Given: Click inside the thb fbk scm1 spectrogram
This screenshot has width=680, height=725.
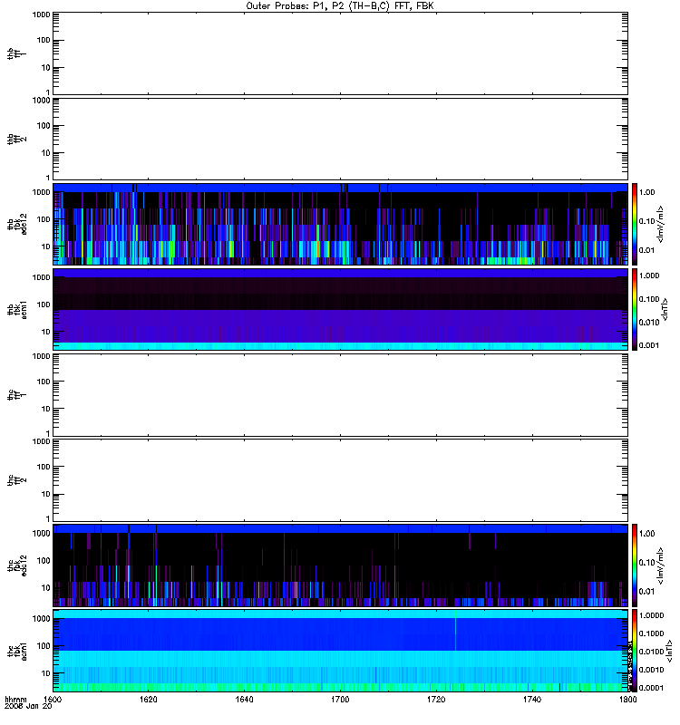Looking at the screenshot, I should click(341, 310).
